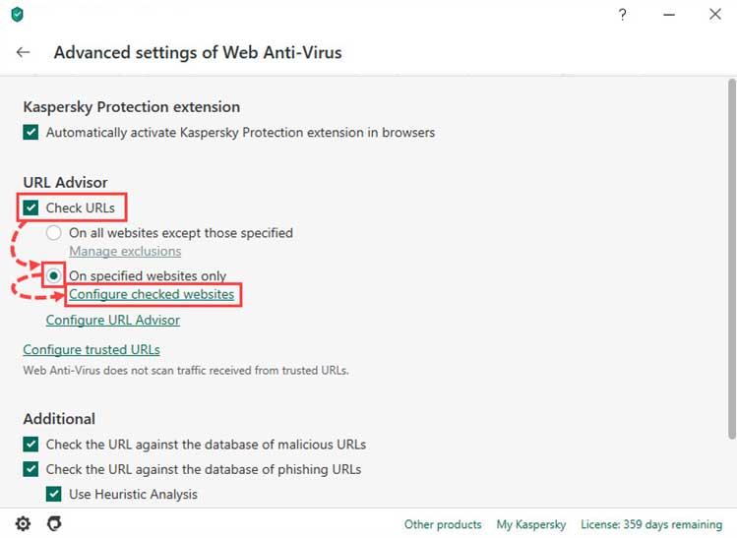This screenshot has width=737, height=538.
Task: Close the Kaspersky settings window
Action: [x=715, y=14]
